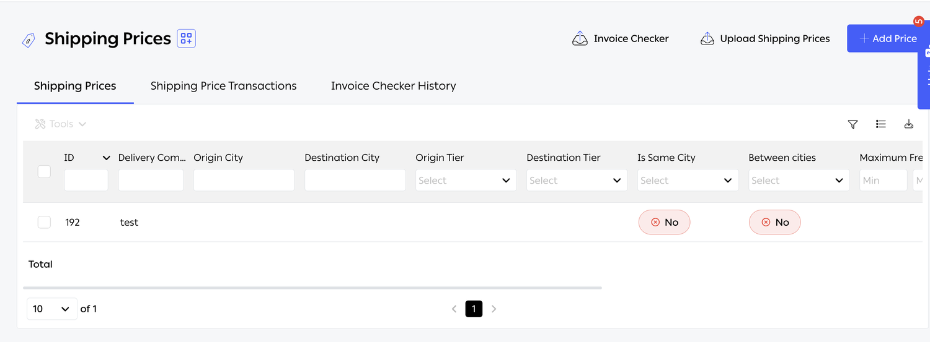The image size is (930, 342).
Task: Click the horizontal table scrollbar
Action: coord(312,288)
